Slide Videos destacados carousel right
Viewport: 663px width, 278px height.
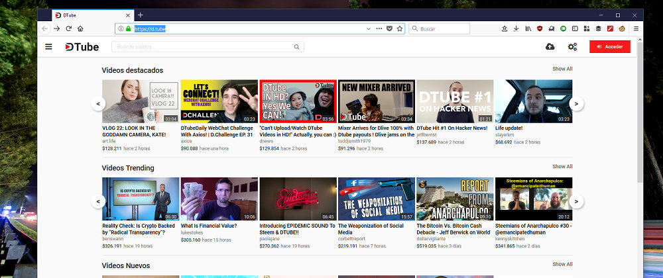(x=576, y=103)
